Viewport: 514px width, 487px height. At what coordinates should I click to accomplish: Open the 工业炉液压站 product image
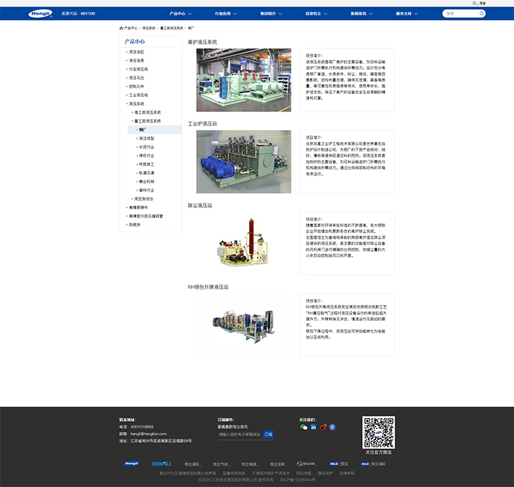(244, 162)
